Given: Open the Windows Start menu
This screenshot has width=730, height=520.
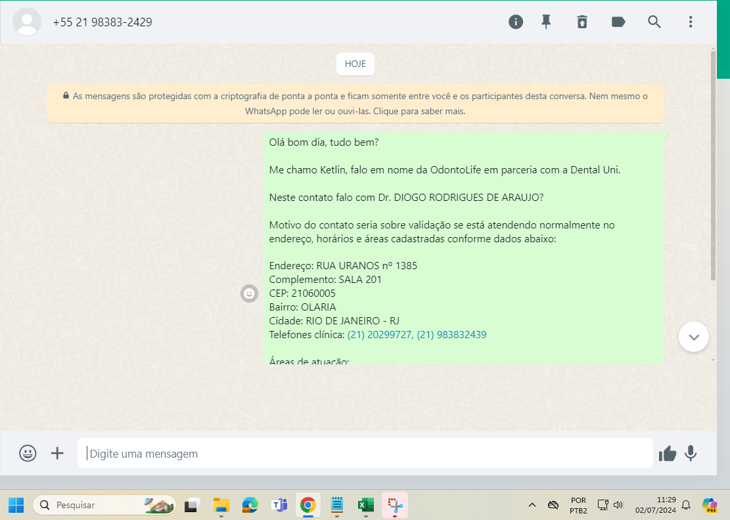Looking at the screenshot, I should 16,505.
